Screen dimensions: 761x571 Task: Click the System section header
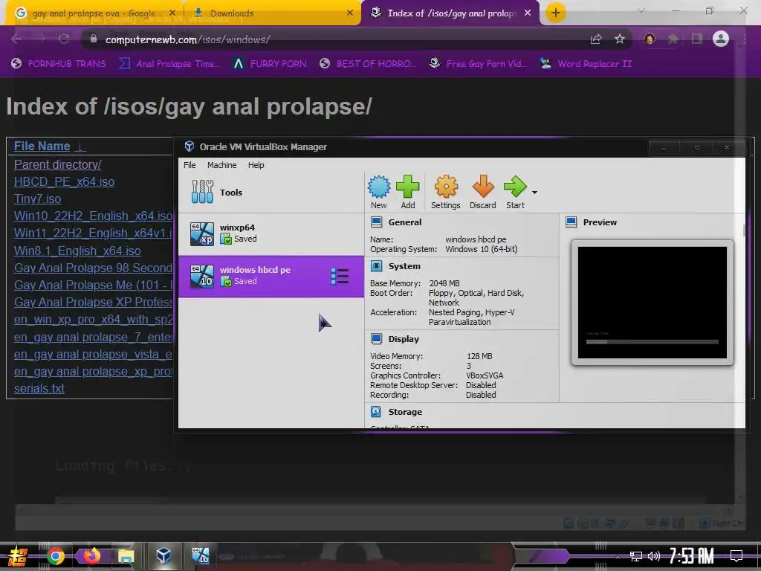pos(404,266)
